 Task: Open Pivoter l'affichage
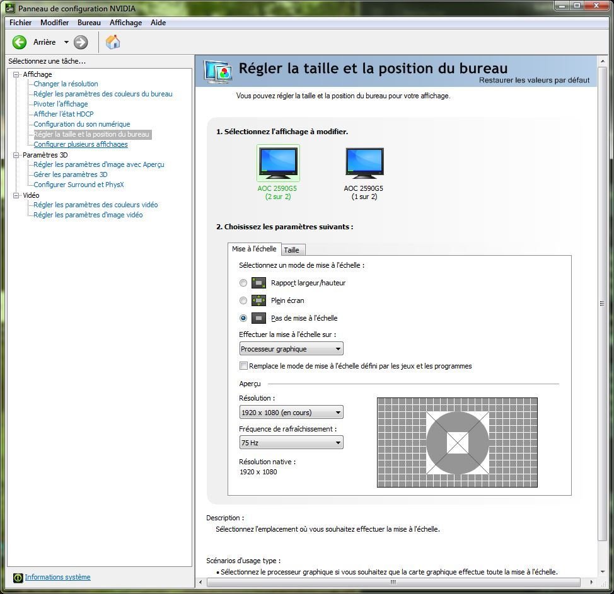[61, 104]
